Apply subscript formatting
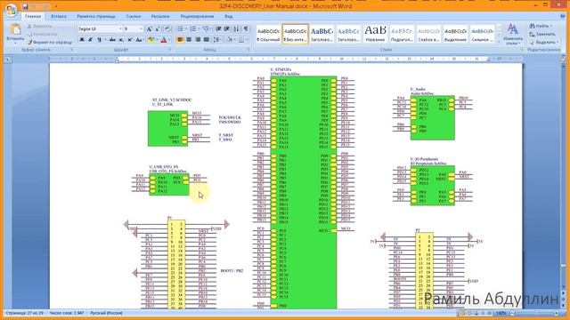The height and width of the screenshot is (320, 570). point(121,39)
